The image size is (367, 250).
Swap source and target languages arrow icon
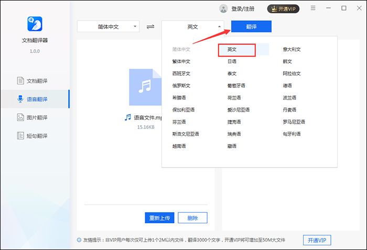click(x=150, y=27)
